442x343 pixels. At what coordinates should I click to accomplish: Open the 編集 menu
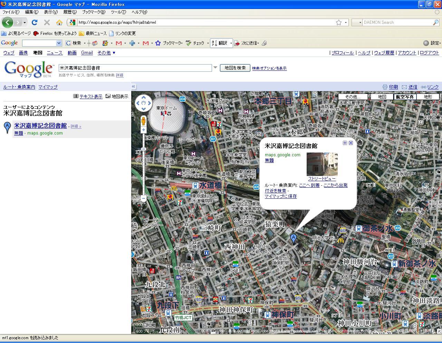coord(31,12)
